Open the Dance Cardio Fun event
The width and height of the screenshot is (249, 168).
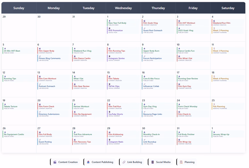(193, 51)
